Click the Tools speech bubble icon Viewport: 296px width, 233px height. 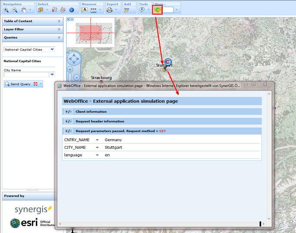pos(142,10)
